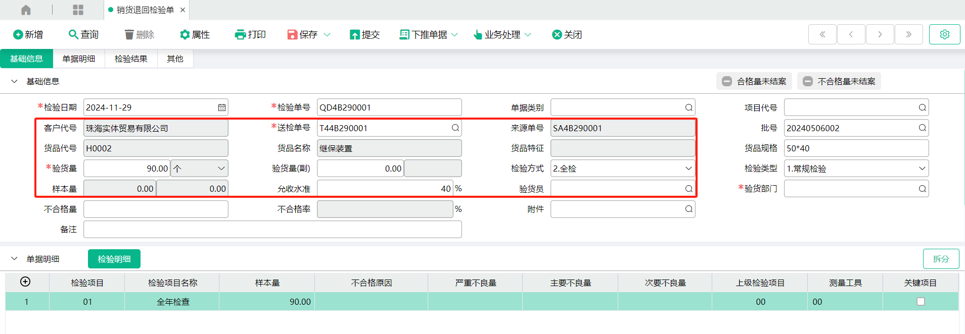
Task: Click the 检验明细 button
Action: tap(114, 259)
